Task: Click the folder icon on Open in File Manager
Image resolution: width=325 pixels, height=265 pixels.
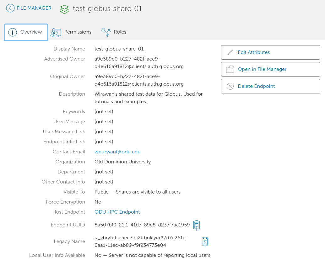Action: (x=230, y=69)
